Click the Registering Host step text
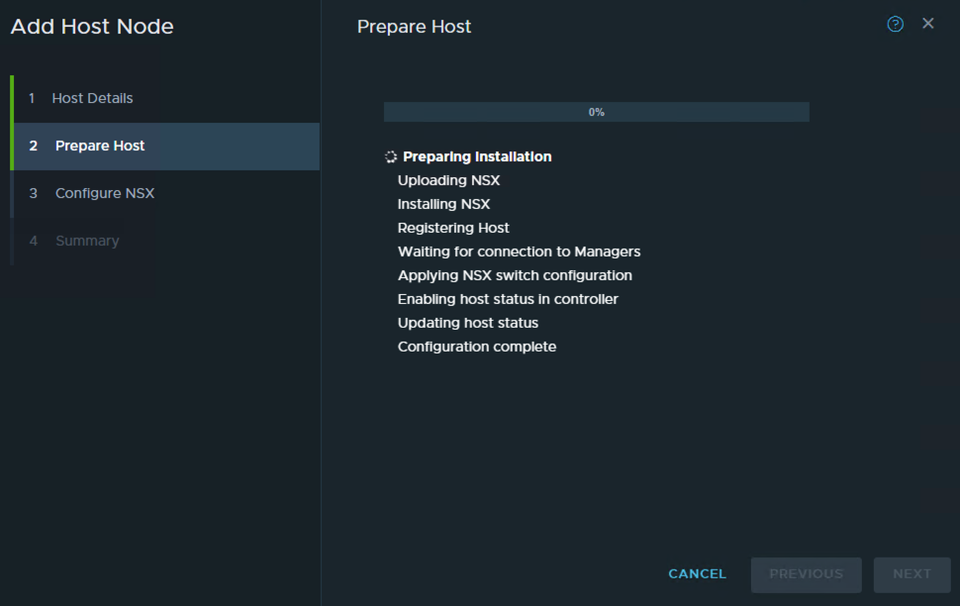The image size is (960, 606). pyautogui.click(x=453, y=228)
